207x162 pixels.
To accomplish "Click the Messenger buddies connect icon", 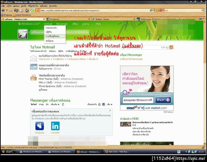I will (99, 104).
